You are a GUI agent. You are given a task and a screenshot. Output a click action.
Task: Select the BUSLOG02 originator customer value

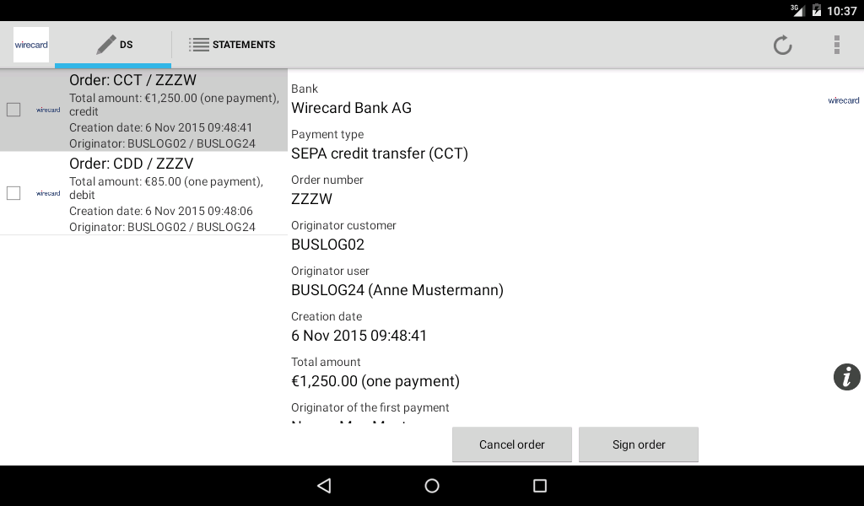coord(328,245)
